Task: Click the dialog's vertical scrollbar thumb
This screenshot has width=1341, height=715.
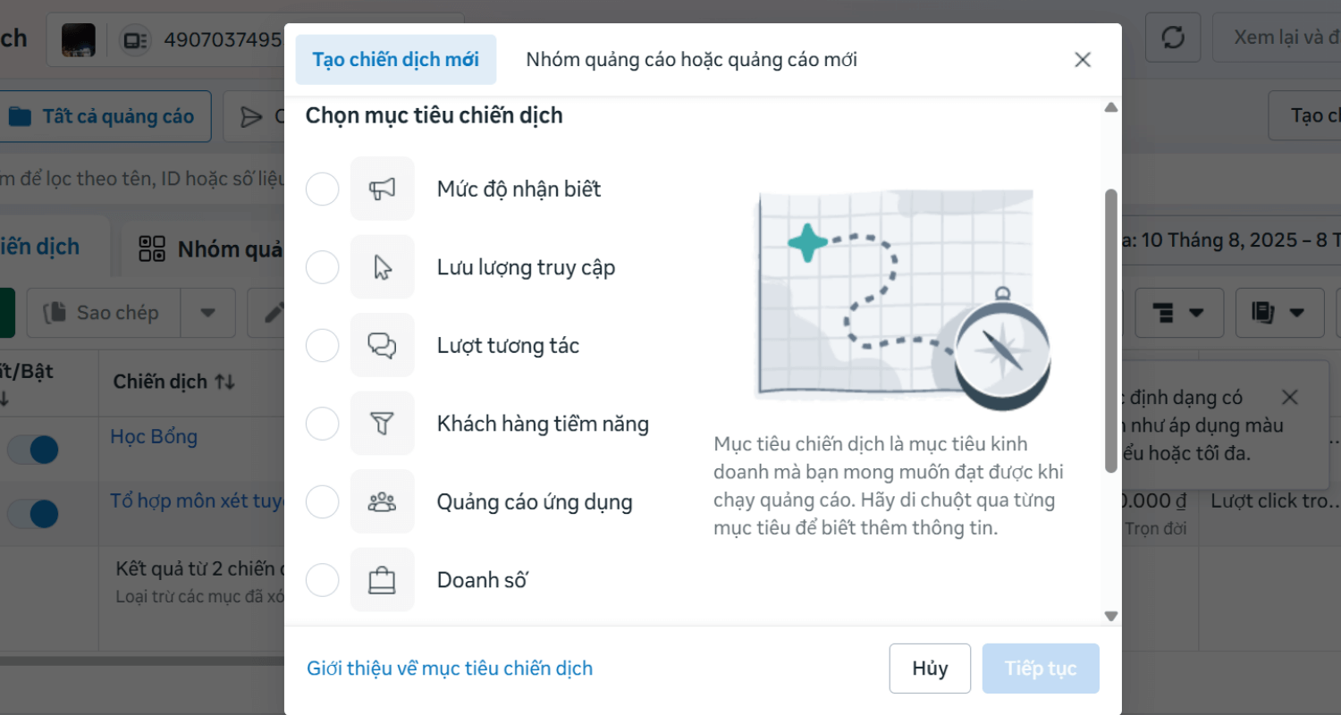Action: (1111, 331)
